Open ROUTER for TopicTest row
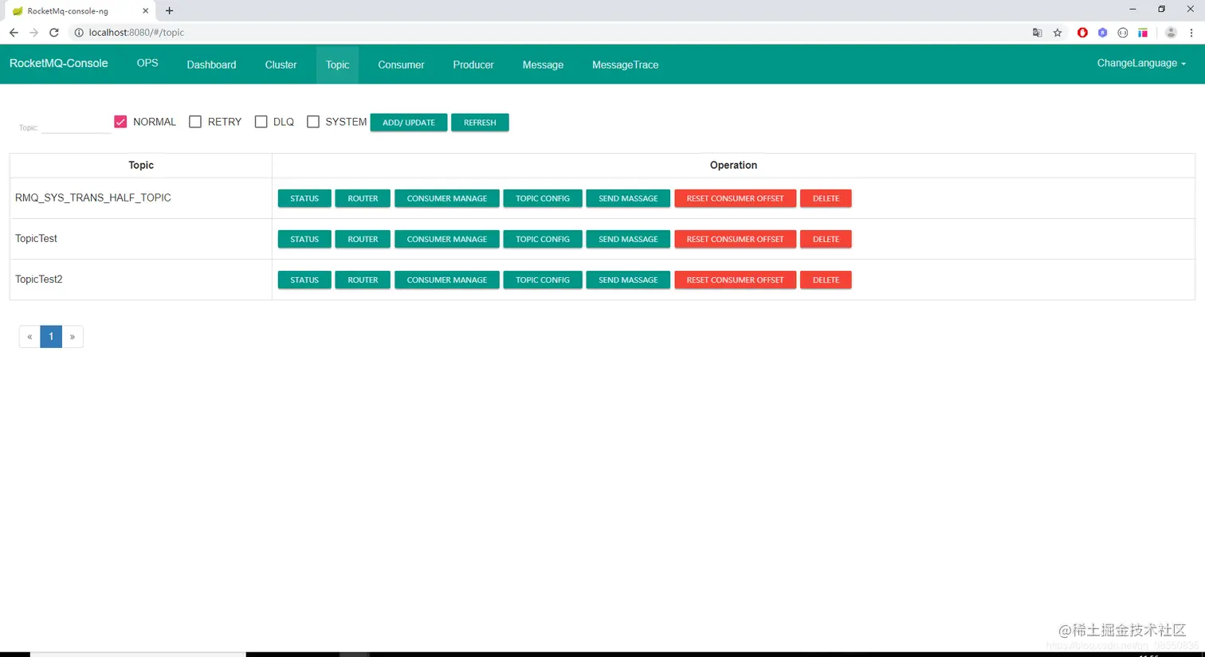The height and width of the screenshot is (657, 1205). click(x=363, y=239)
